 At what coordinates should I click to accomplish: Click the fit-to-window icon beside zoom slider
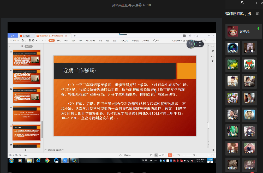(x=212, y=155)
